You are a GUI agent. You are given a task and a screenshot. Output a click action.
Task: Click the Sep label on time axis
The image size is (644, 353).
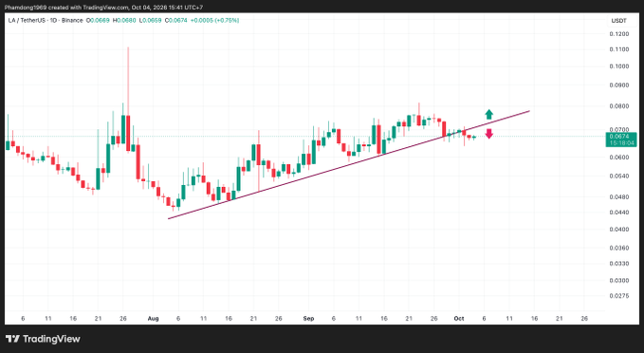[x=308, y=319]
